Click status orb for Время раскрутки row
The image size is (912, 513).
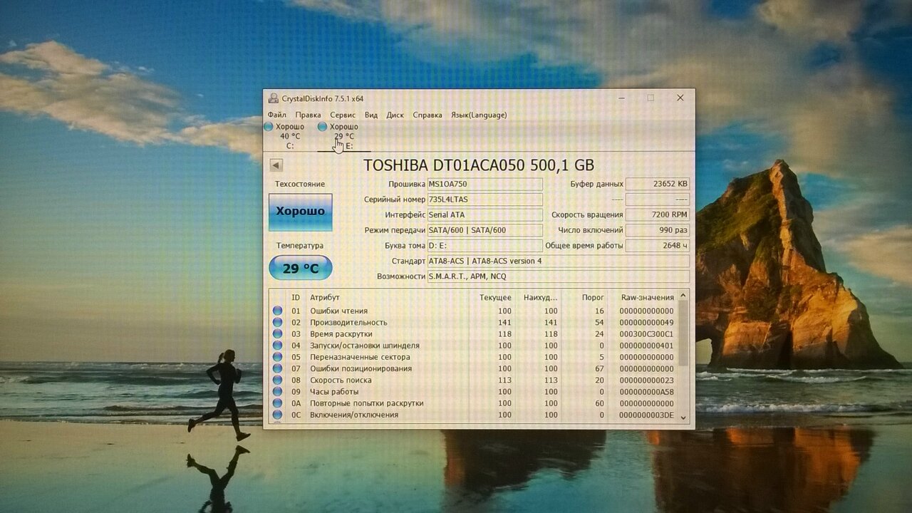277,334
